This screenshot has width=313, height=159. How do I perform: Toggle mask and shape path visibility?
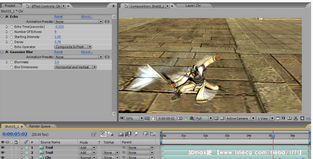click(x=153, y=118)
